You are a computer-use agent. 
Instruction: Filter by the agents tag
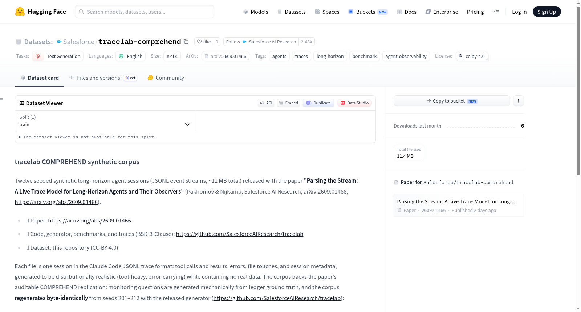coord(279,56)
